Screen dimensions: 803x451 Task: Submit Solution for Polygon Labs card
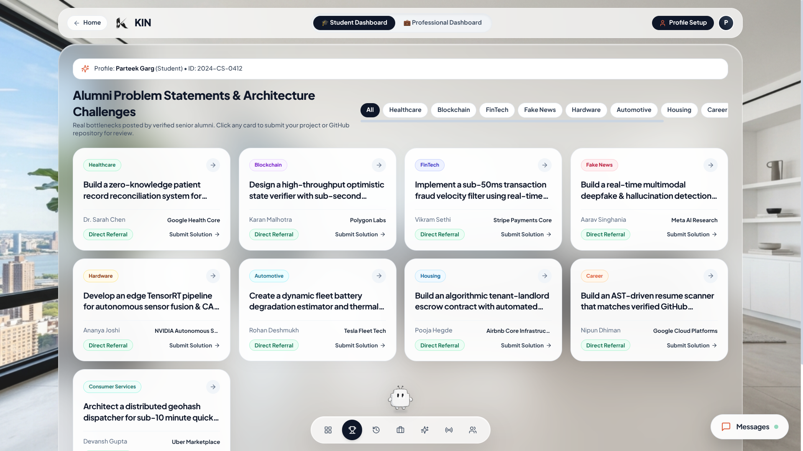(x=360, y=235)
